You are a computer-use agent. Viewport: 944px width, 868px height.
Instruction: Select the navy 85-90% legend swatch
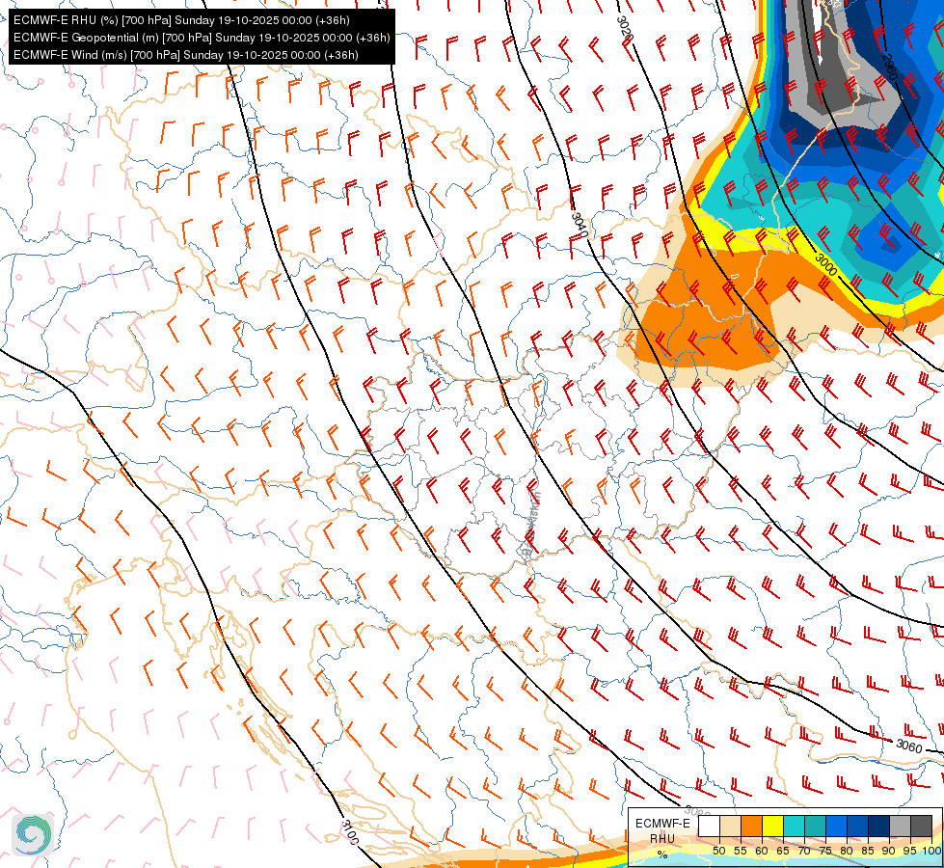pyautogui.click(x=878, y=826)
